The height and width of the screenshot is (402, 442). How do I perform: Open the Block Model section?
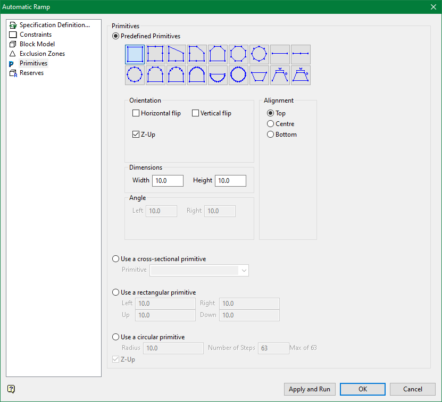point(37,44)
